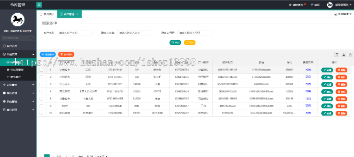Tick the checkbox for row 1
Image resolution: width=354 pixels, height=157 pixels.
coord(41,70)
